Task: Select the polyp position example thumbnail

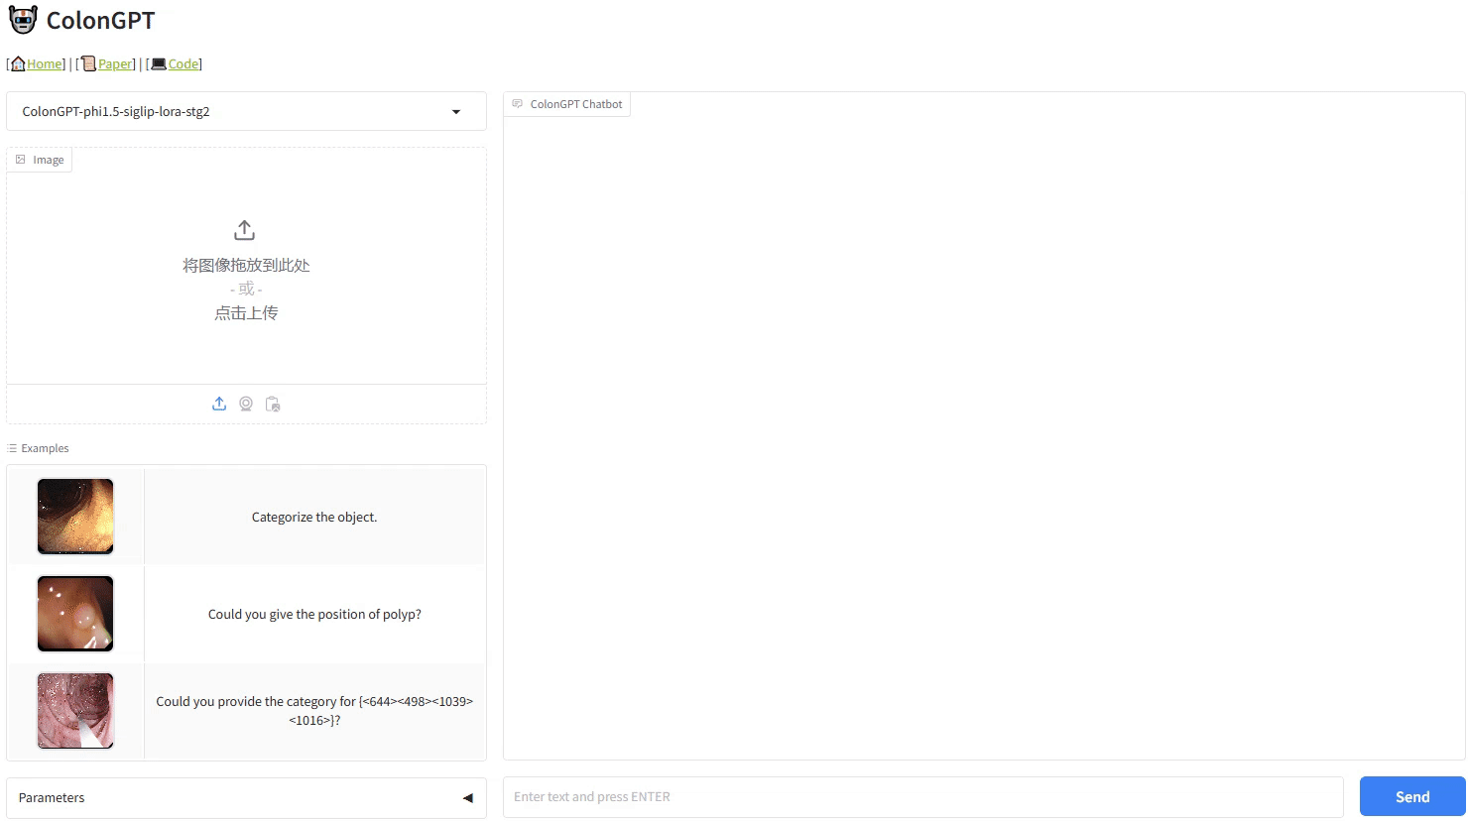Action: point(75,614)
